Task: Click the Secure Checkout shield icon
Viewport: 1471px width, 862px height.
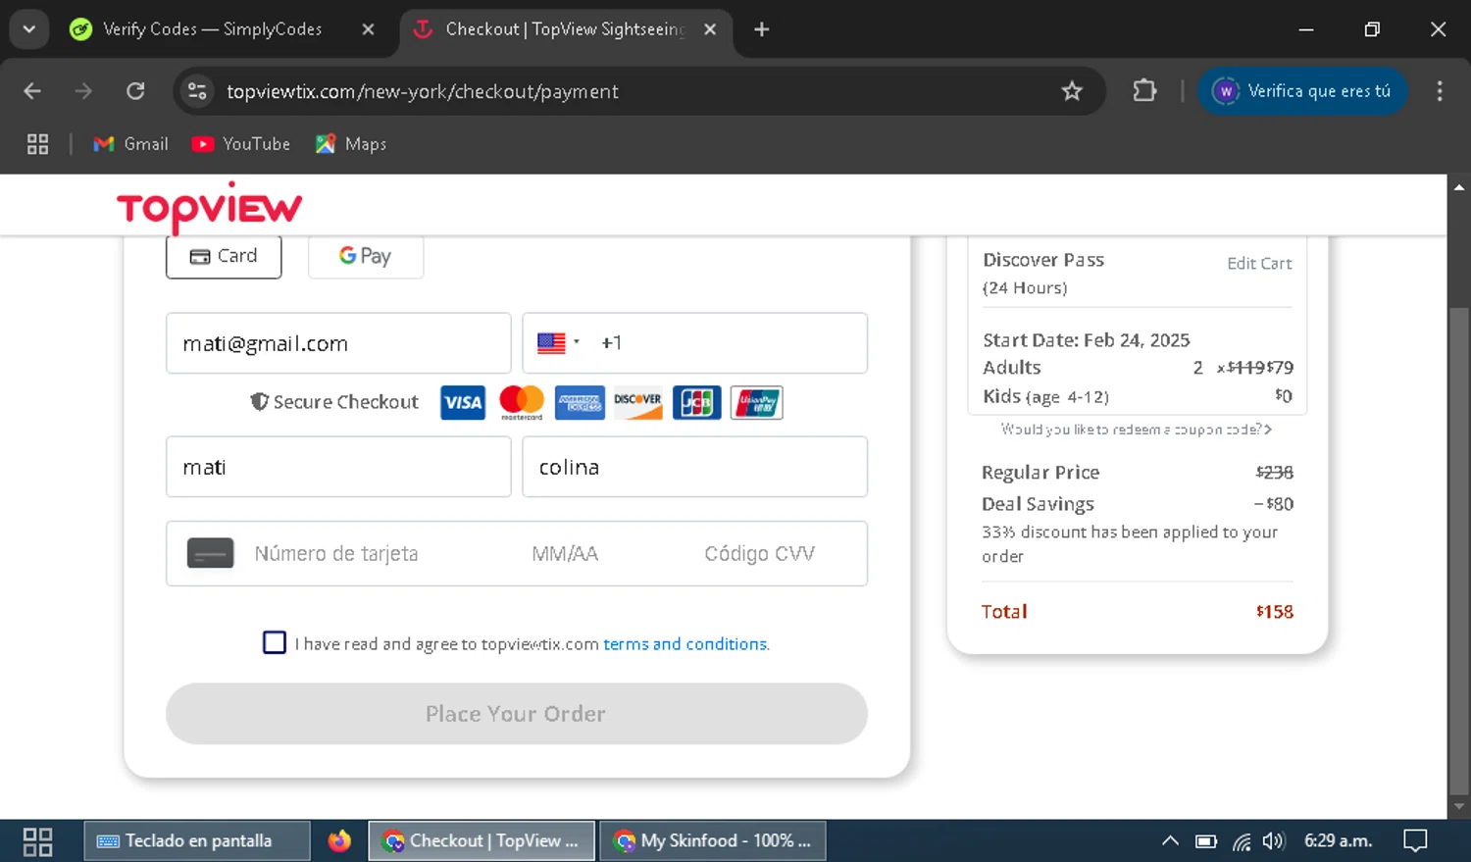Action: pos(259,401)
